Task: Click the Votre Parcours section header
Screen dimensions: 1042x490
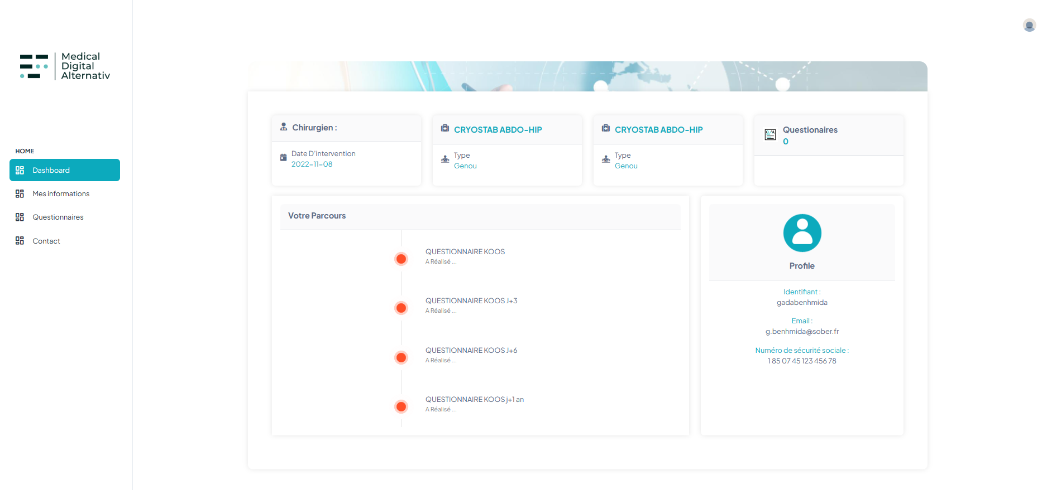Action: (x=317, y=216)
